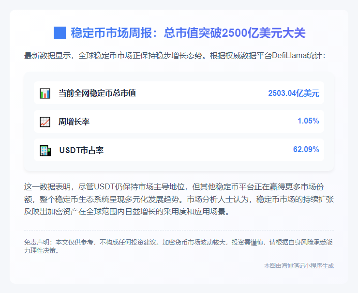
Task: Click the disclaimer text starting 免责声明
Action: (179, 247)
